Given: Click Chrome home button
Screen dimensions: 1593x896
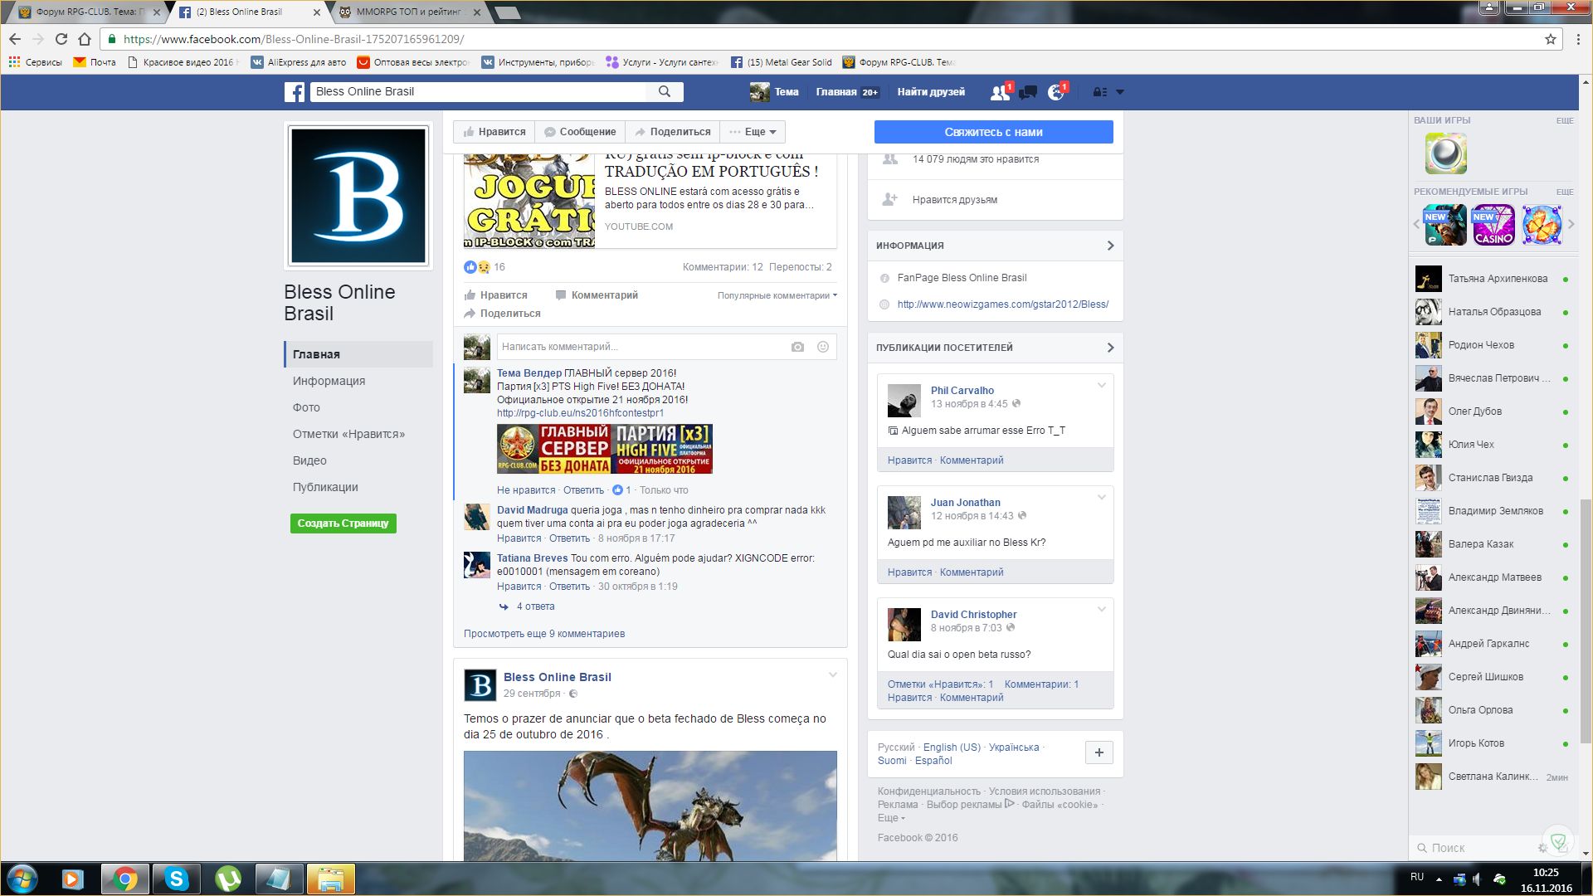Looking at the screenshot, I should 85,39.
